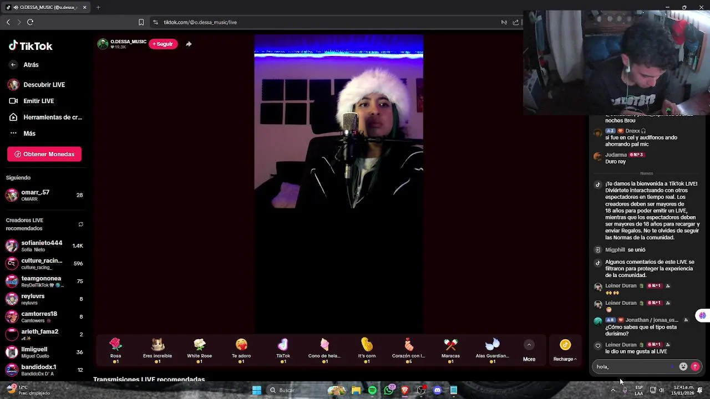710x399 pixels.
Task: Open a new browser tab
Action: (98, 7)
